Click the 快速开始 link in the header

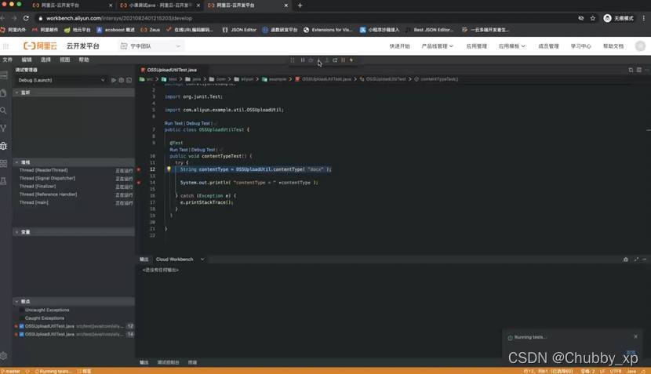[x=399, y=46]
